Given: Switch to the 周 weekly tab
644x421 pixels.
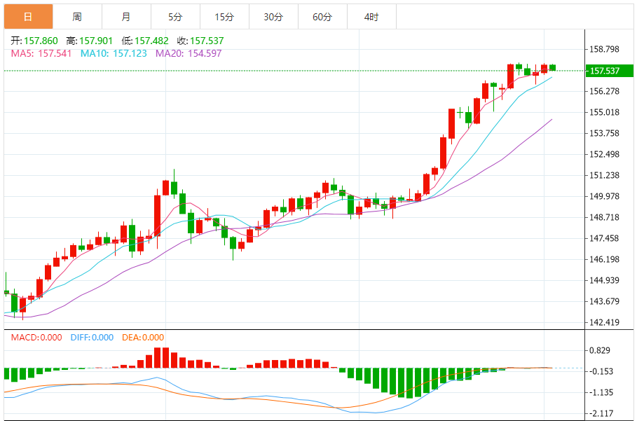Looking at the screenshot, I should point(77,17).
